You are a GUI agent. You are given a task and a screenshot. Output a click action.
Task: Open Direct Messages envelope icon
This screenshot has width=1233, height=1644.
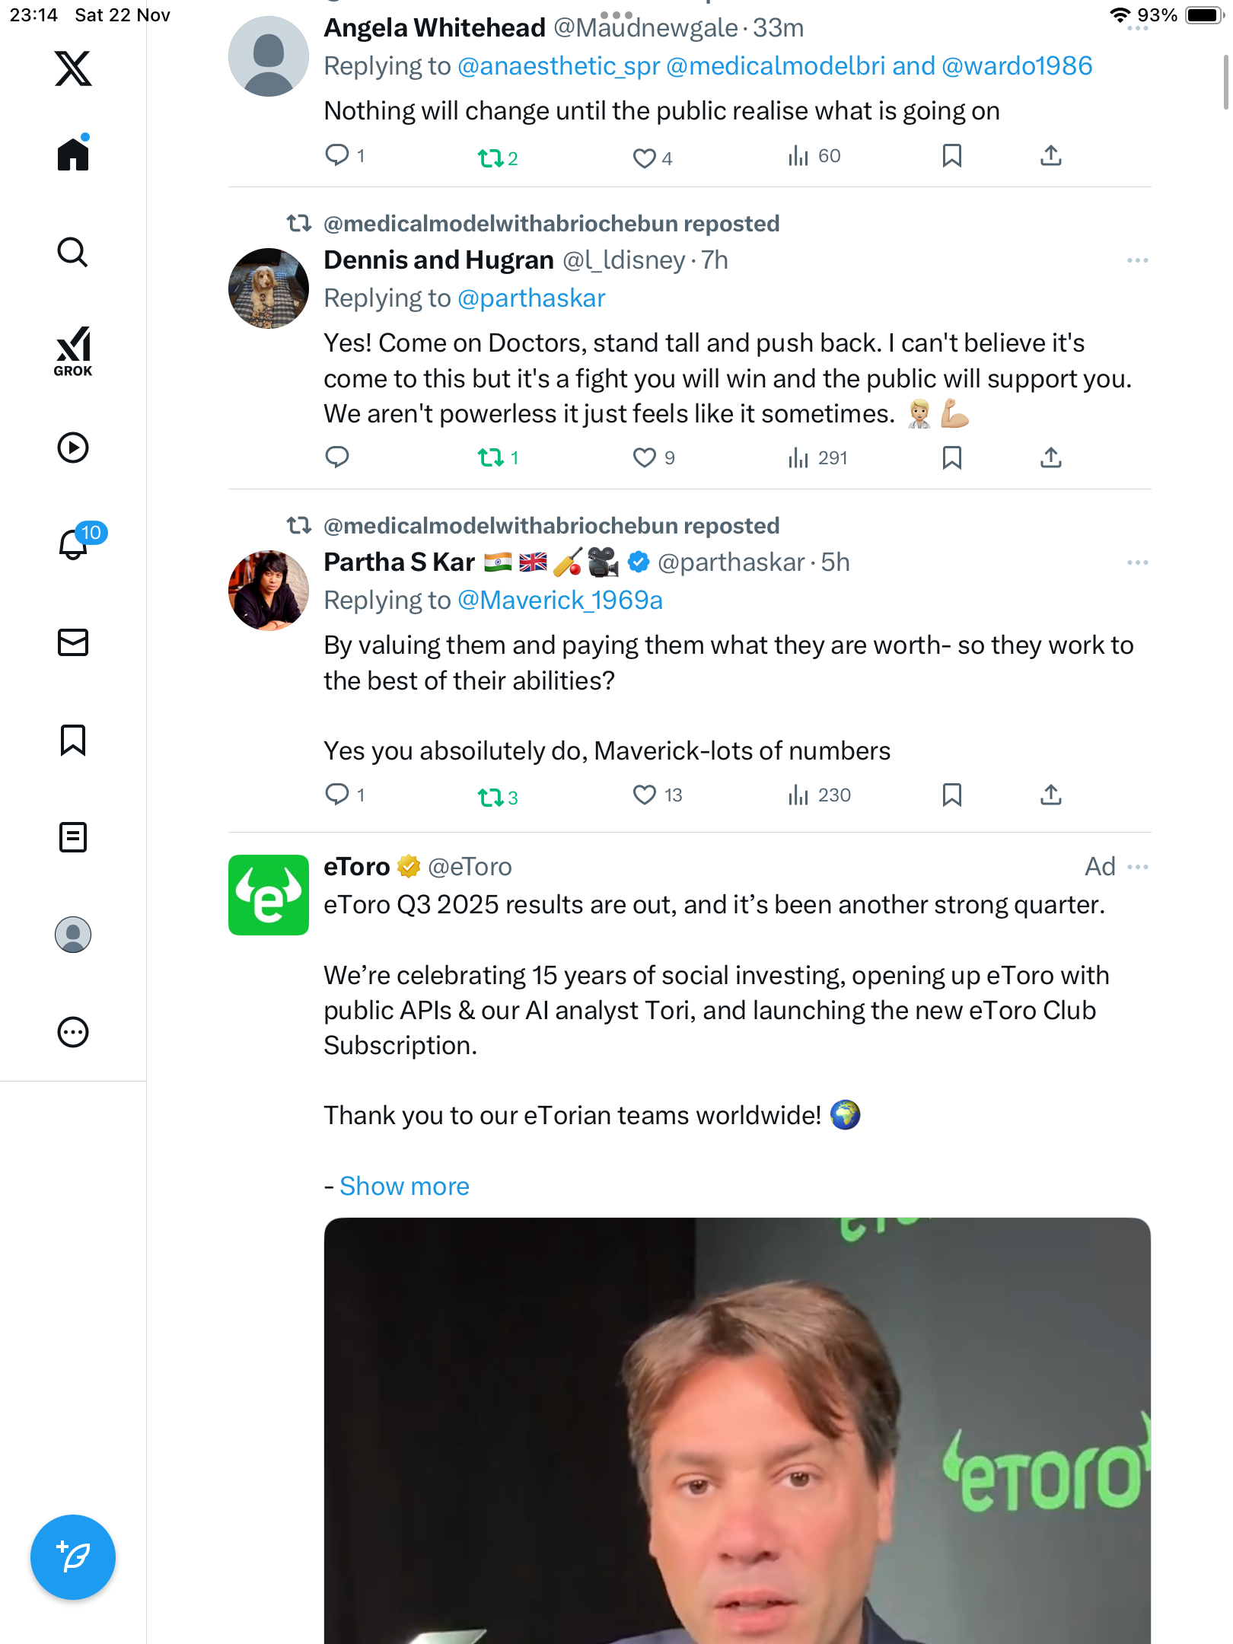[73, 642]
